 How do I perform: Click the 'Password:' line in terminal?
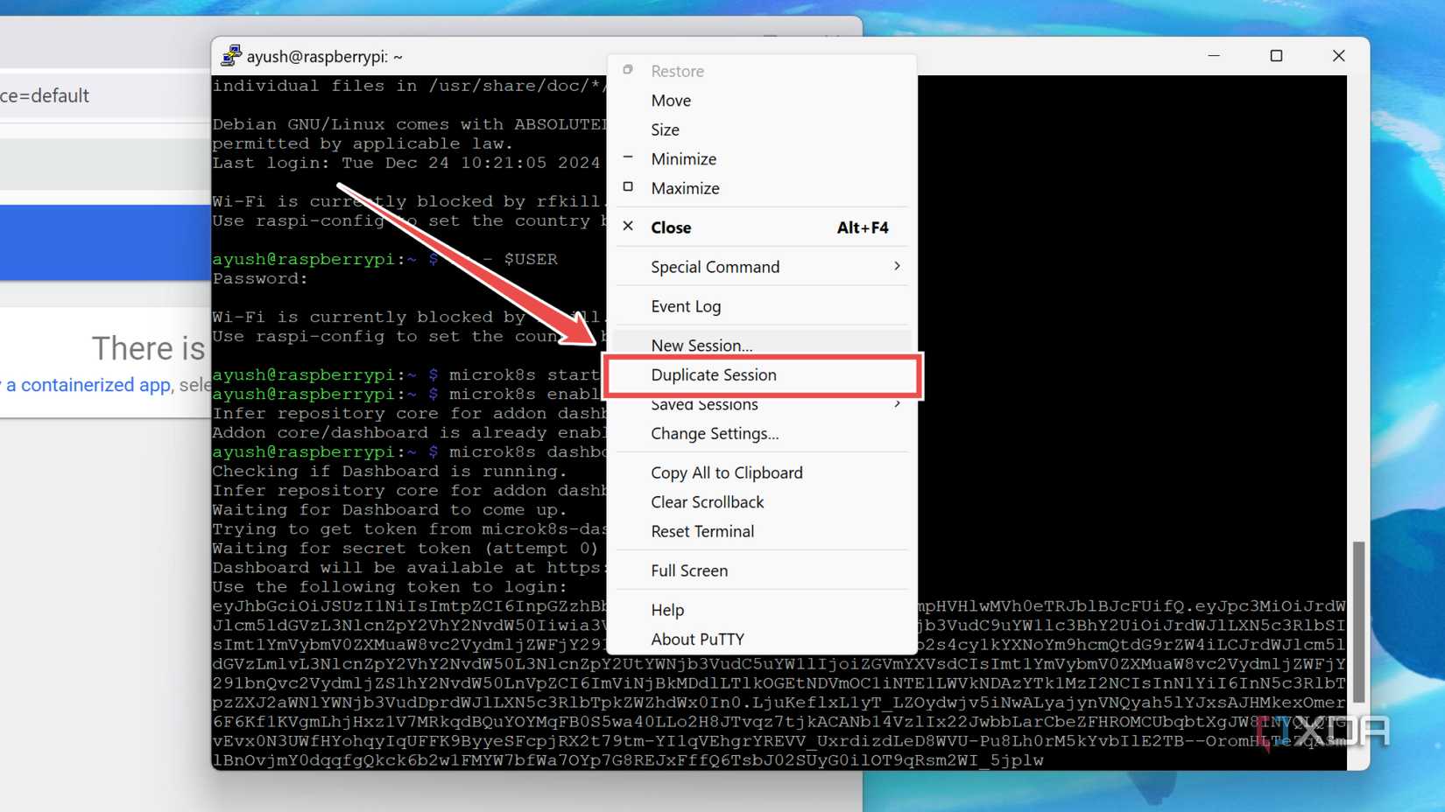260,279
